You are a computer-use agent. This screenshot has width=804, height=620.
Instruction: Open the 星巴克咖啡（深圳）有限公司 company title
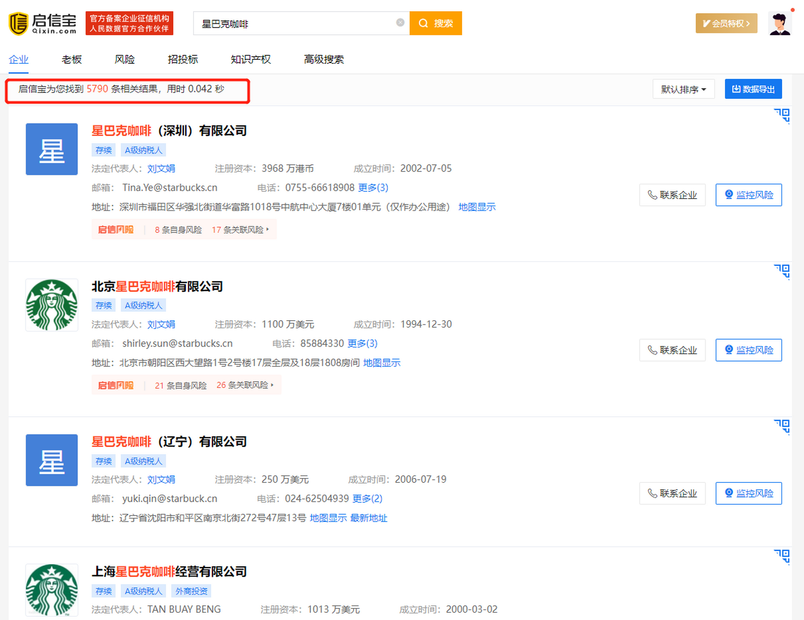169,131
